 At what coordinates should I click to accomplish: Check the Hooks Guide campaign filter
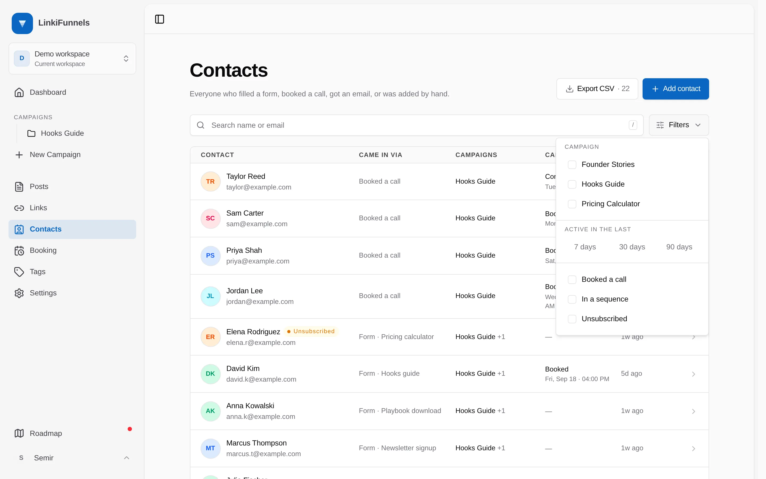point(572,184)
